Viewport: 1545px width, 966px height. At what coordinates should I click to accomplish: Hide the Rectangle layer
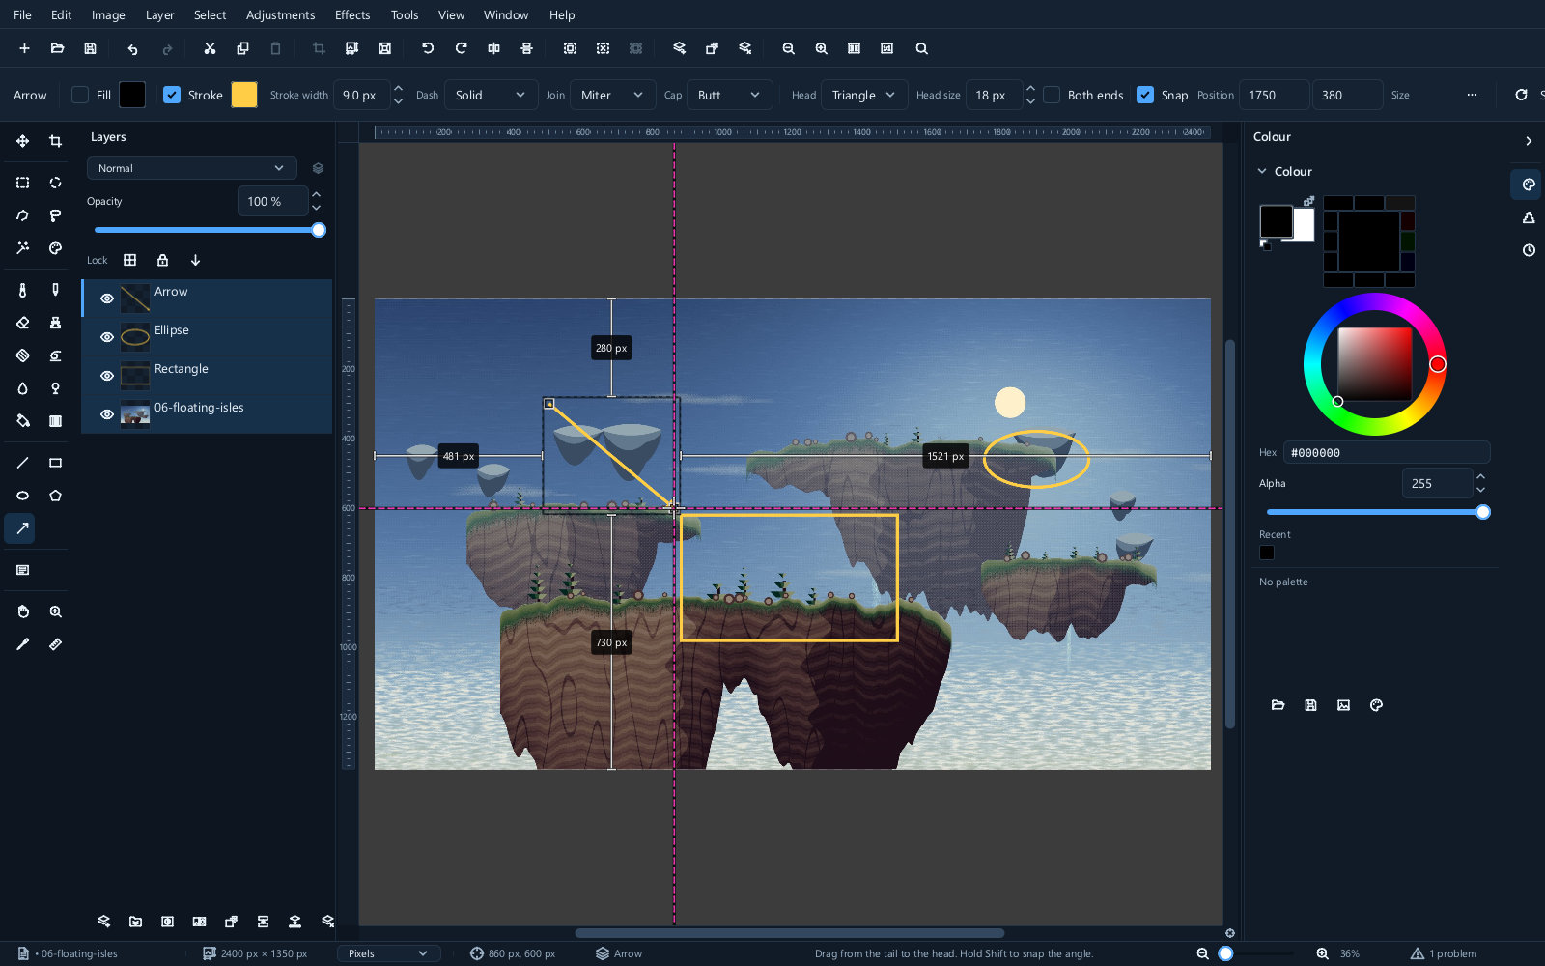pyautogui.click(x=107, y=376)
